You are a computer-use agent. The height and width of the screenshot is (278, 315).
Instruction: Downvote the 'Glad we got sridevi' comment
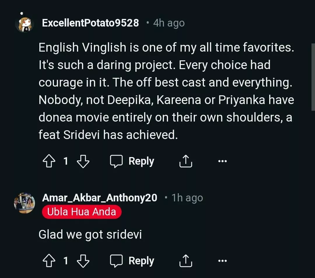click(83, 261)
